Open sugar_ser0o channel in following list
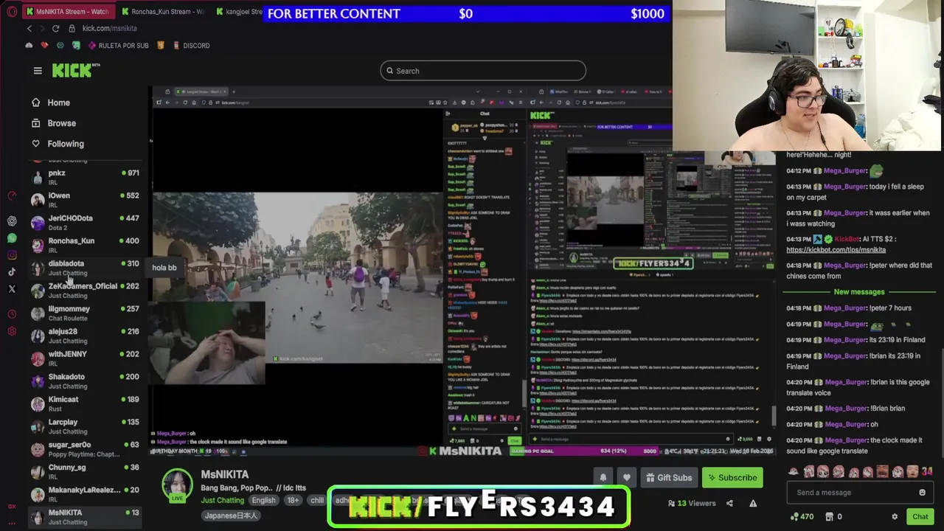Image resolution: width=944 pixels, height=531 pixels. [x=85, y=449]
